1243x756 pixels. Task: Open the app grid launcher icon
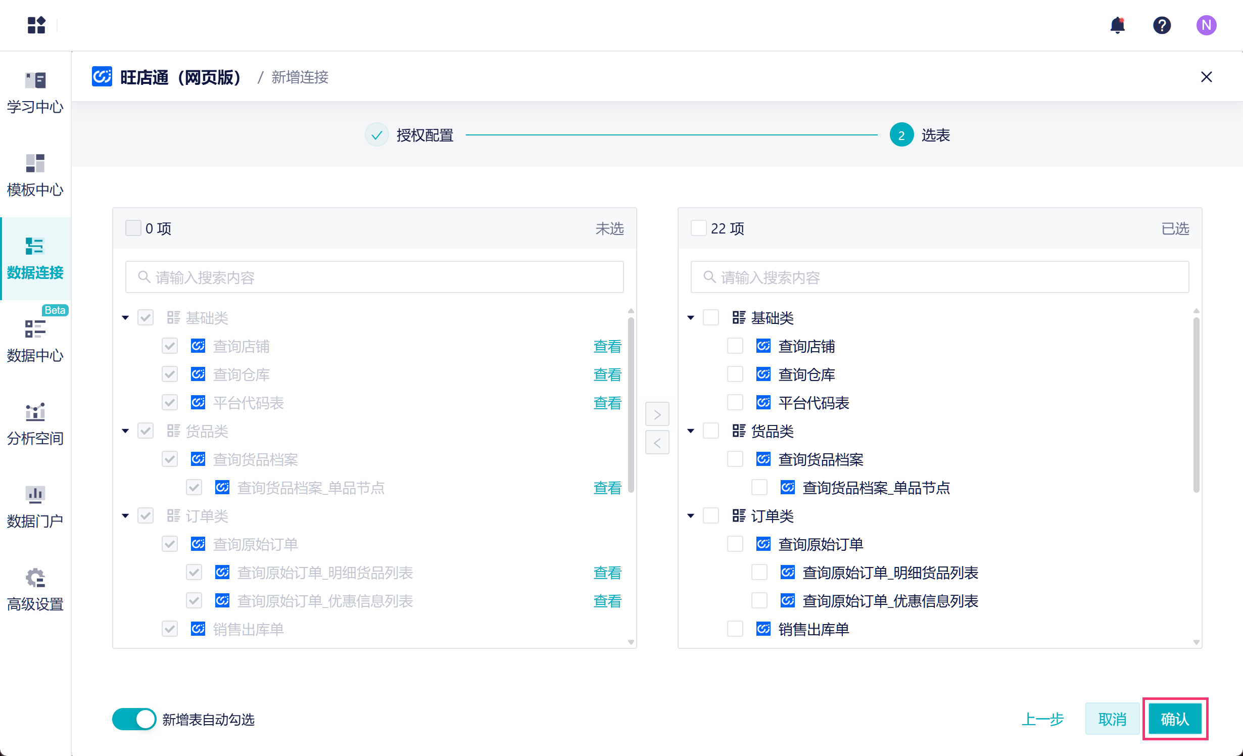pyautogui.click(x=36, y=25)
